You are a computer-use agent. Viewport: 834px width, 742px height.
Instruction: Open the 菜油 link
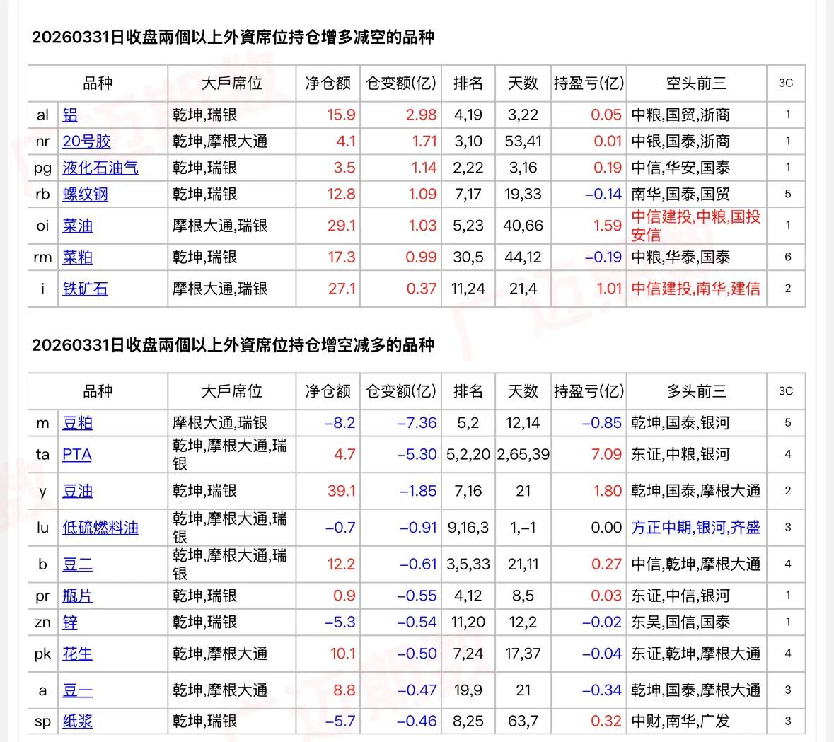pyautogui.click(x=77, y=226)
